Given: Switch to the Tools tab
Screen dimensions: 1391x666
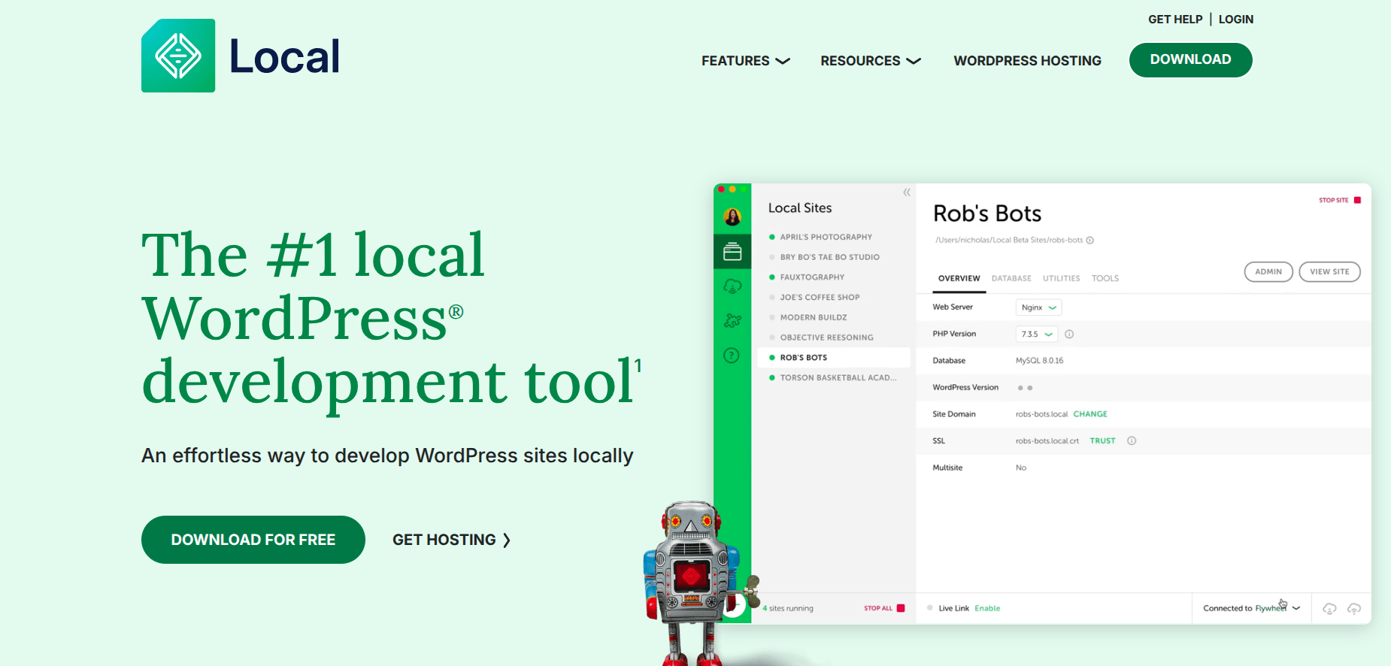Looking at the screenshot, I should [1105, 278].
